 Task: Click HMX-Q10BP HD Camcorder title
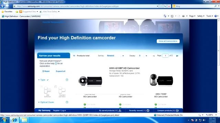coord(124,68)
